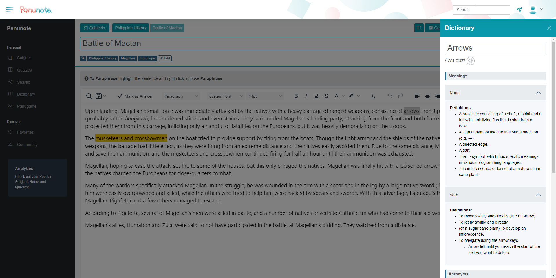Click the Search input field
The height and width of the screenshot is (278, 556).
481,10
